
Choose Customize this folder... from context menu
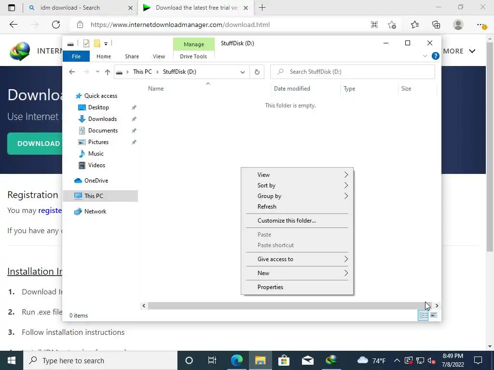coord(297,221)
